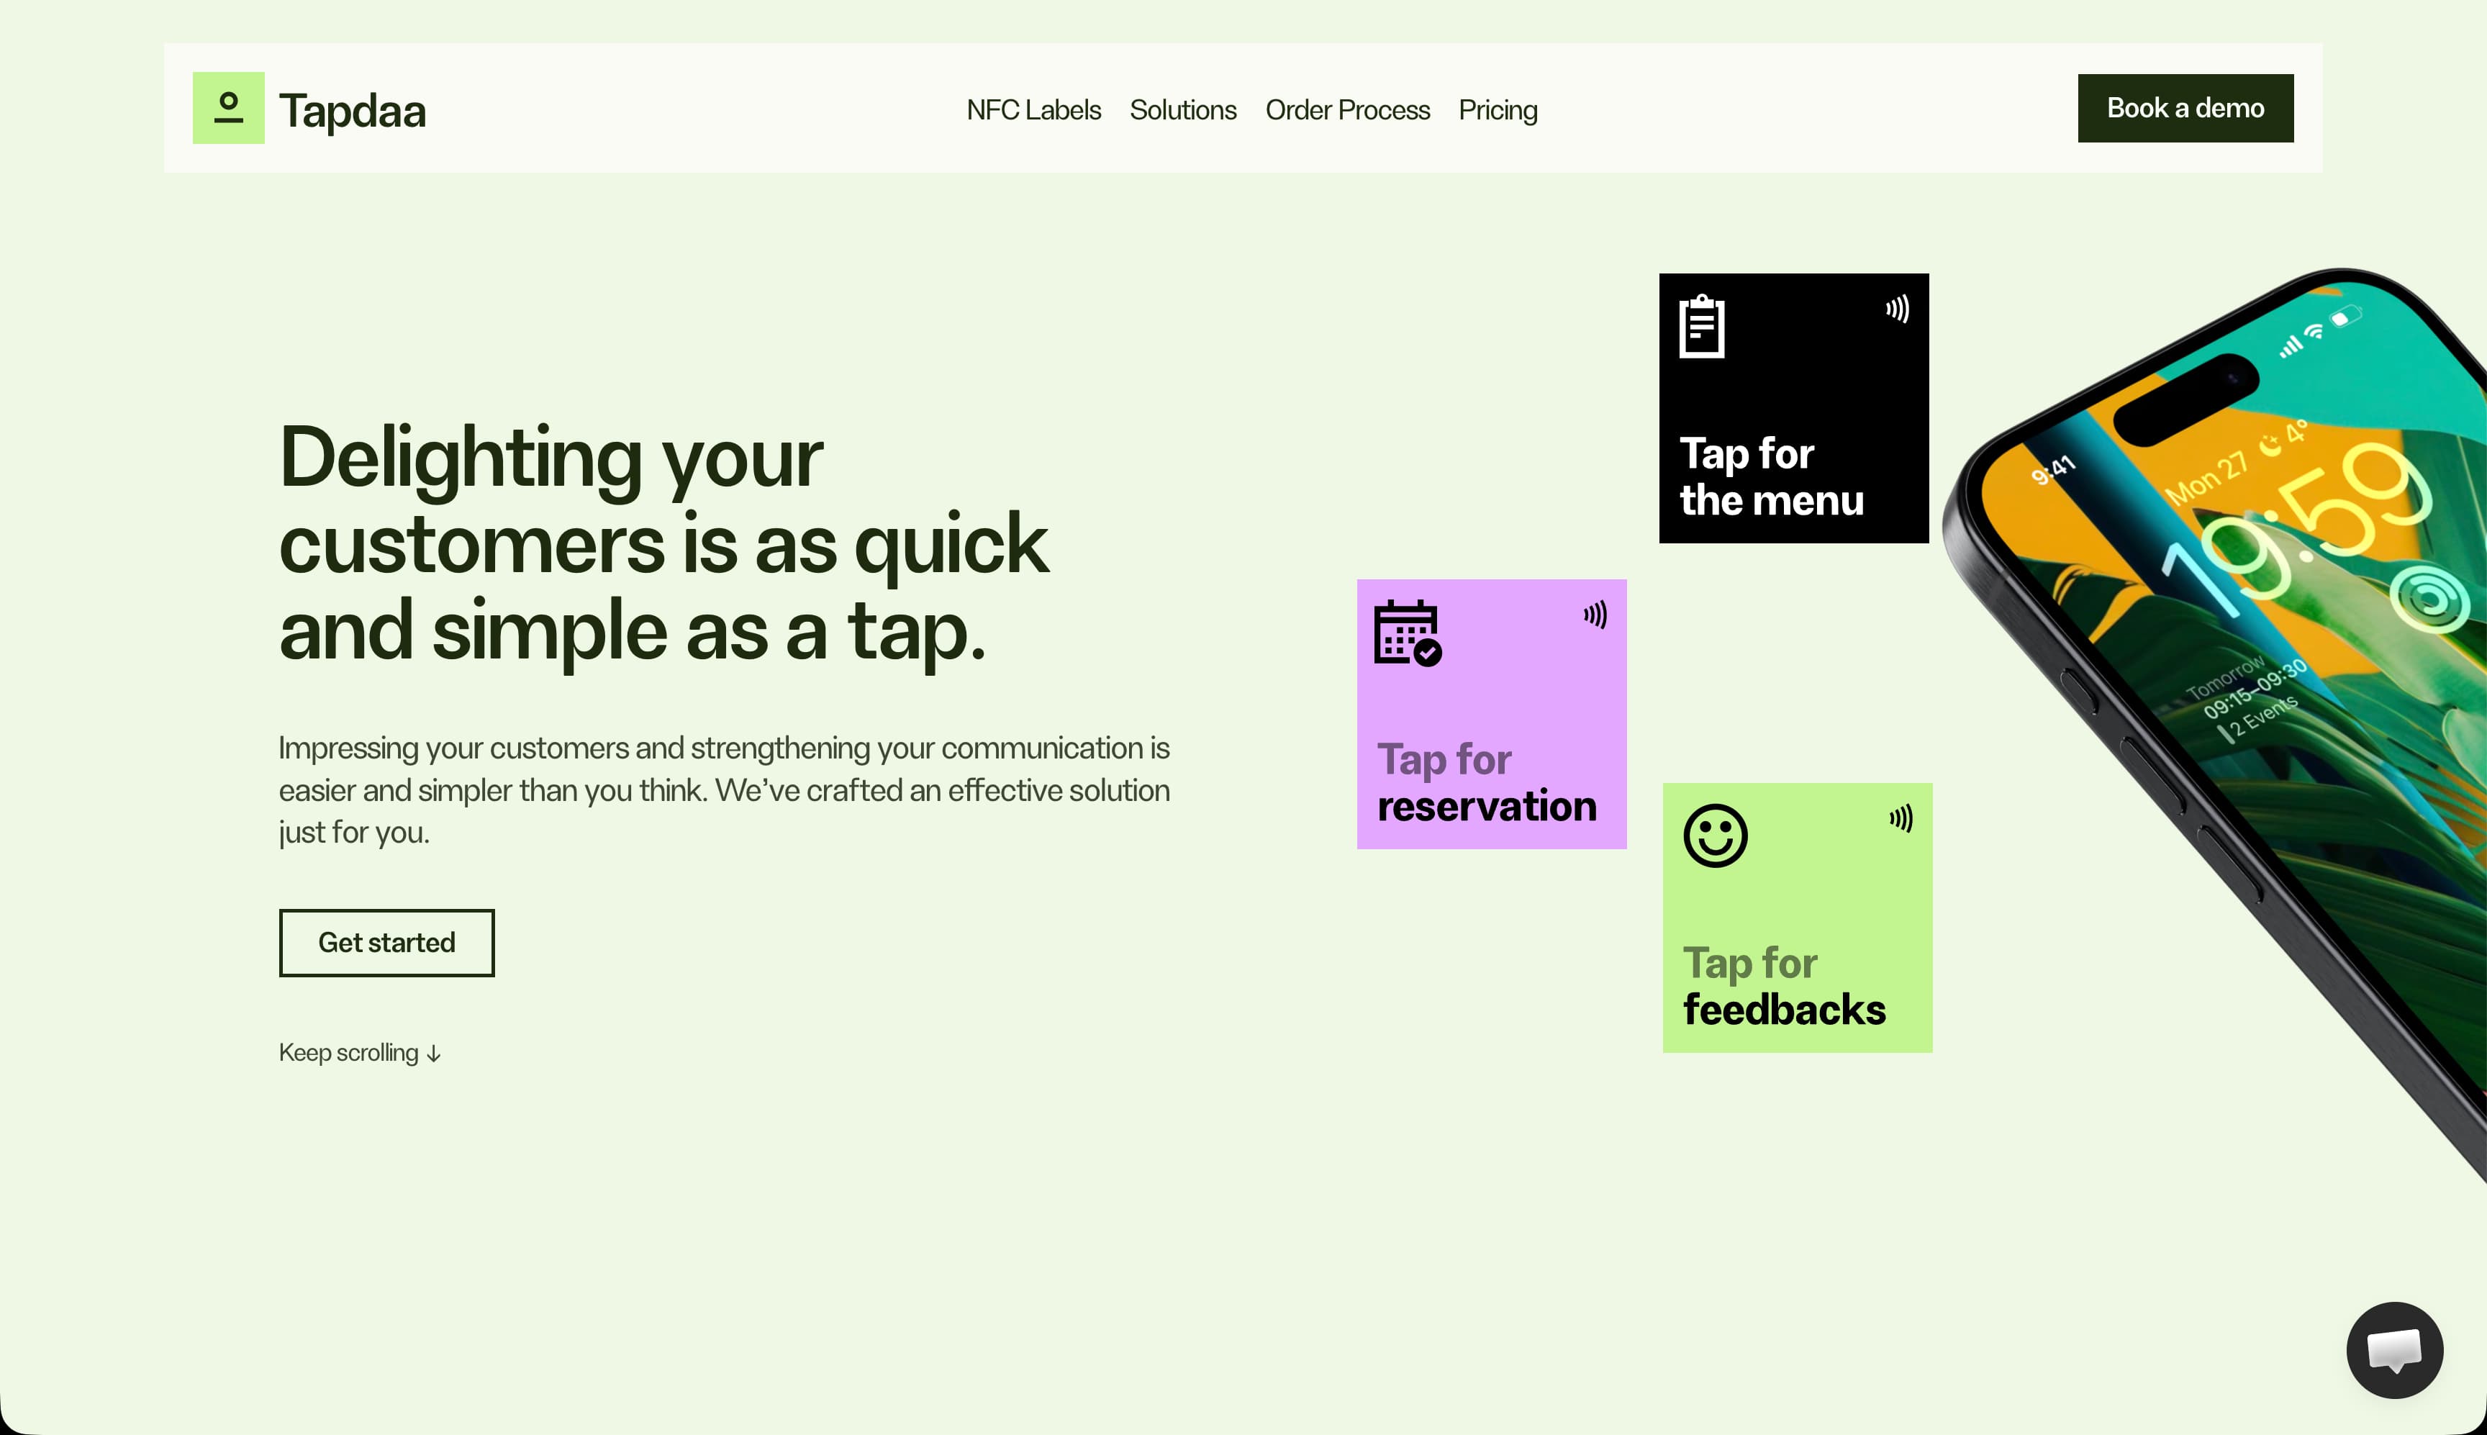Viewport: 2487px width, 1435px height.
Task: Click NFC wave icon on purple reservation card
Action: coord(1594,615)
